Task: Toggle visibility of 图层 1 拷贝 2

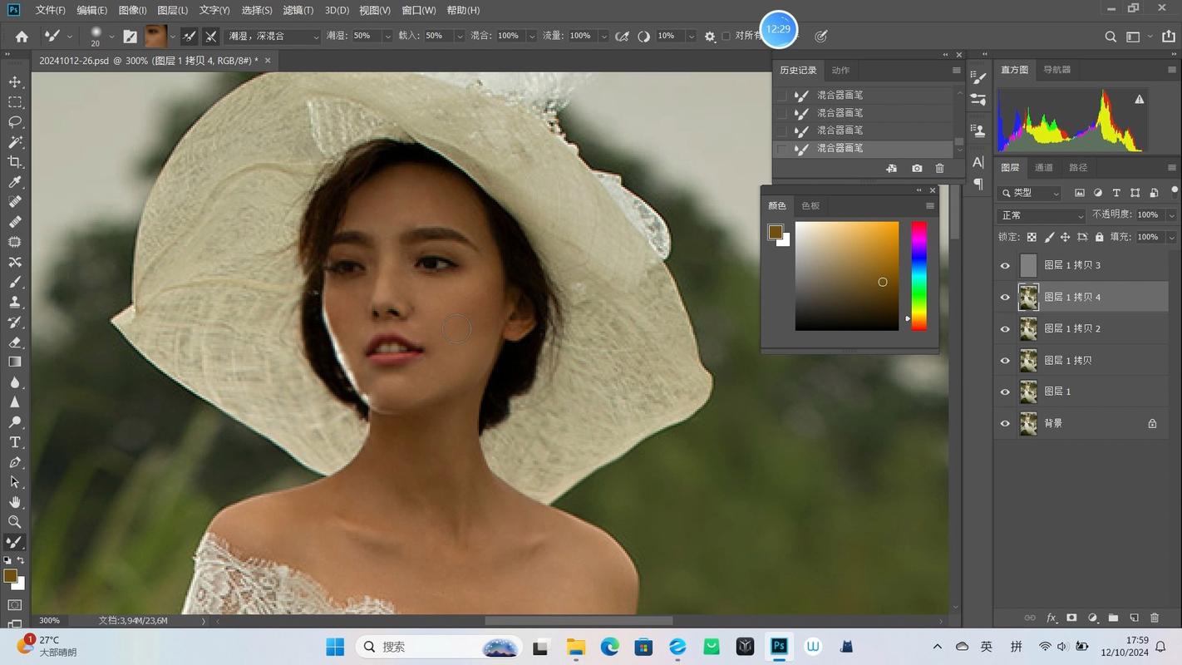Action: click(1005, 329)
